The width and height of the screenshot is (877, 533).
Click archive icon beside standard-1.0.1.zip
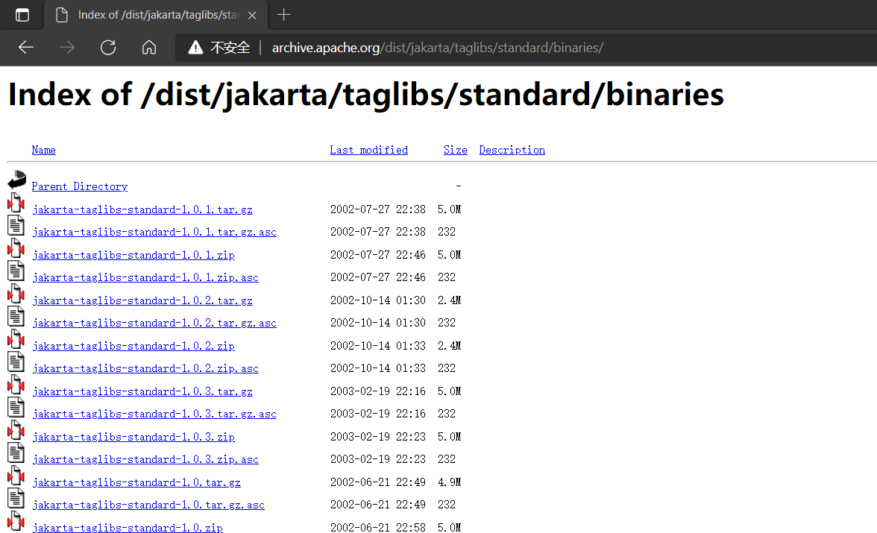(x=16, y=247)
